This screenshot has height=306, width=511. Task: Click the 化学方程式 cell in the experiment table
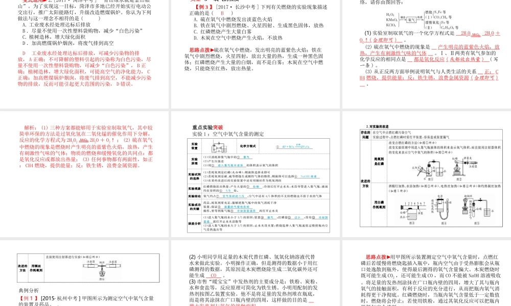pos(248,146)
